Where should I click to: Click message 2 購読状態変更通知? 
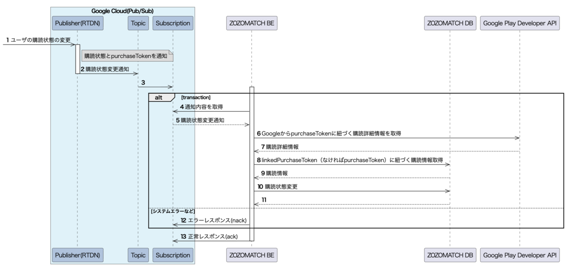pos(105,69)
